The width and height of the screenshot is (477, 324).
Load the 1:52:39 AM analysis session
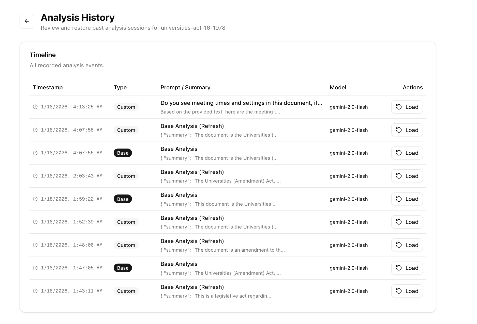407,222
